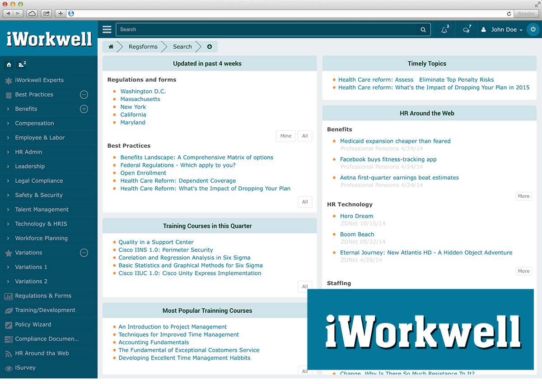Open the John Doe dropdown
542x384 pixels.
504,29
